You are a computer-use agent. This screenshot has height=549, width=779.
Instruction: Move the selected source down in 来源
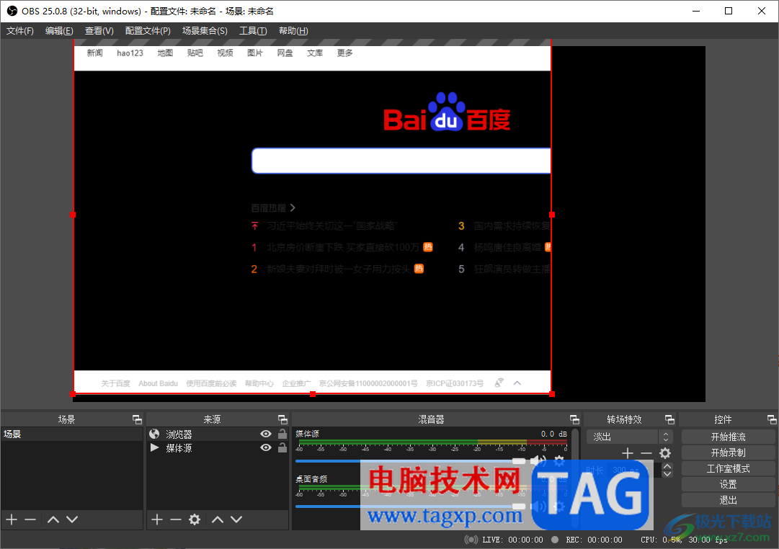pos(236,519)
